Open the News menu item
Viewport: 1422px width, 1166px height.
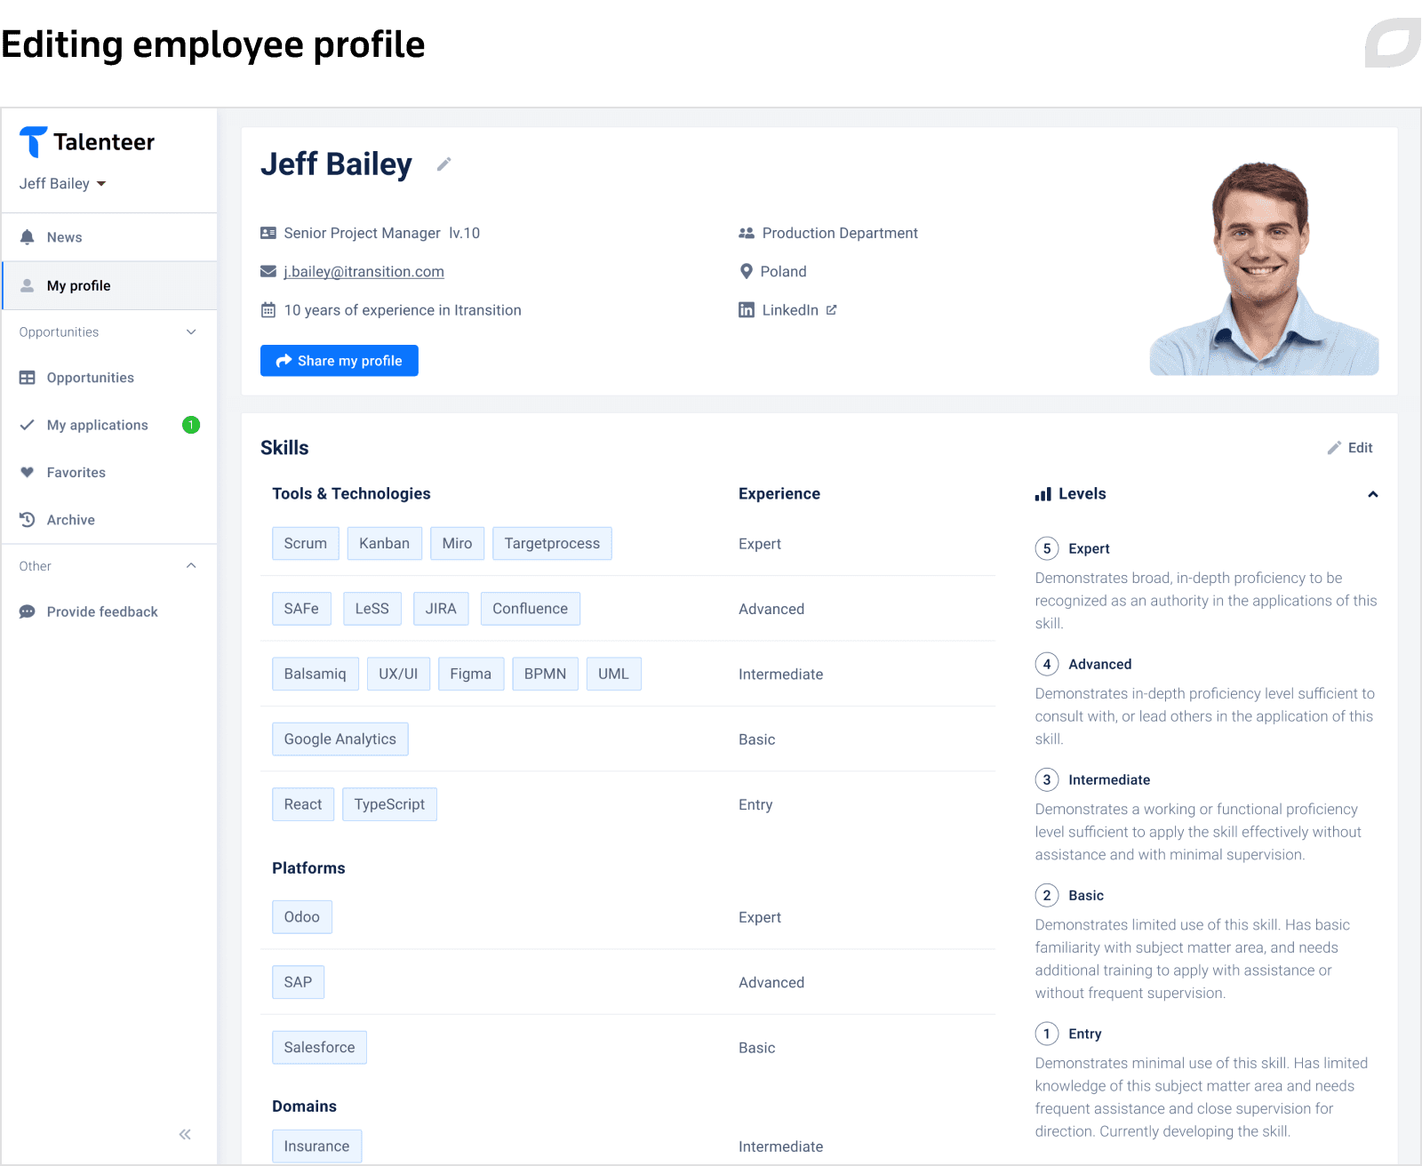click(109, 237)
